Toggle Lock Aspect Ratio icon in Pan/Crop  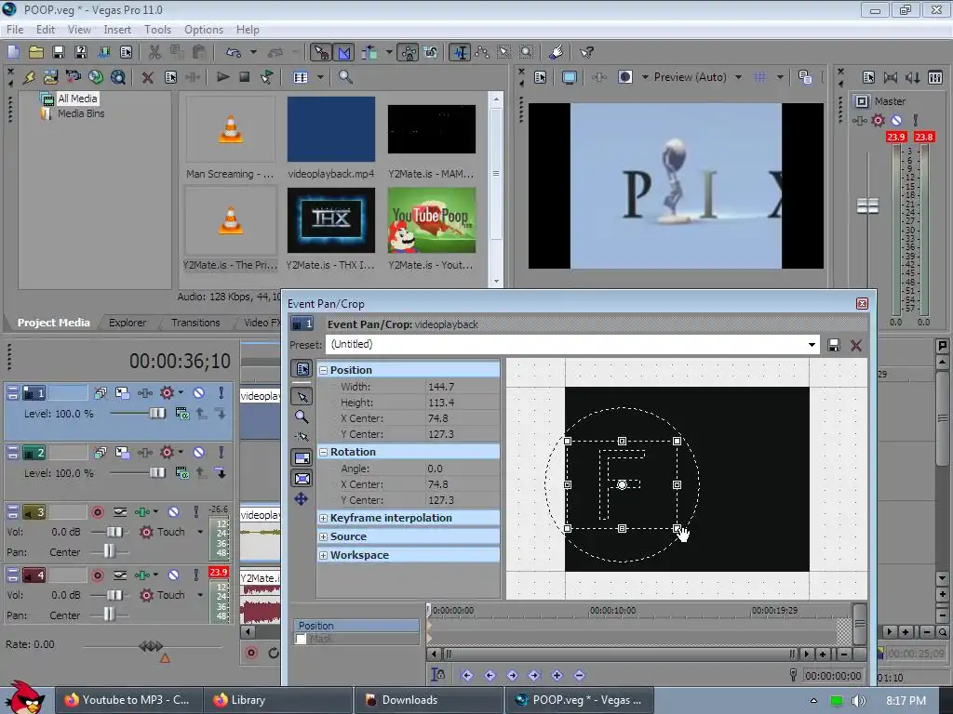[x=302, y=458]
